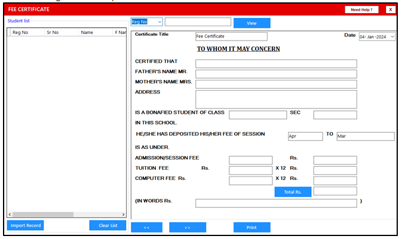This screenshot has height=239, width=402.
Task: Click the Father's Name field
Action: (x=276, y=74)
